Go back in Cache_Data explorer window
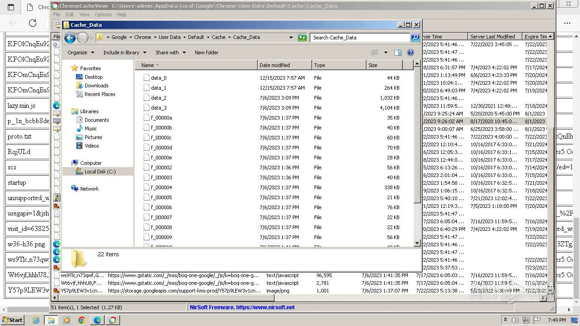Viewport: 580px width, 326px height. click(x=70, y=38)
